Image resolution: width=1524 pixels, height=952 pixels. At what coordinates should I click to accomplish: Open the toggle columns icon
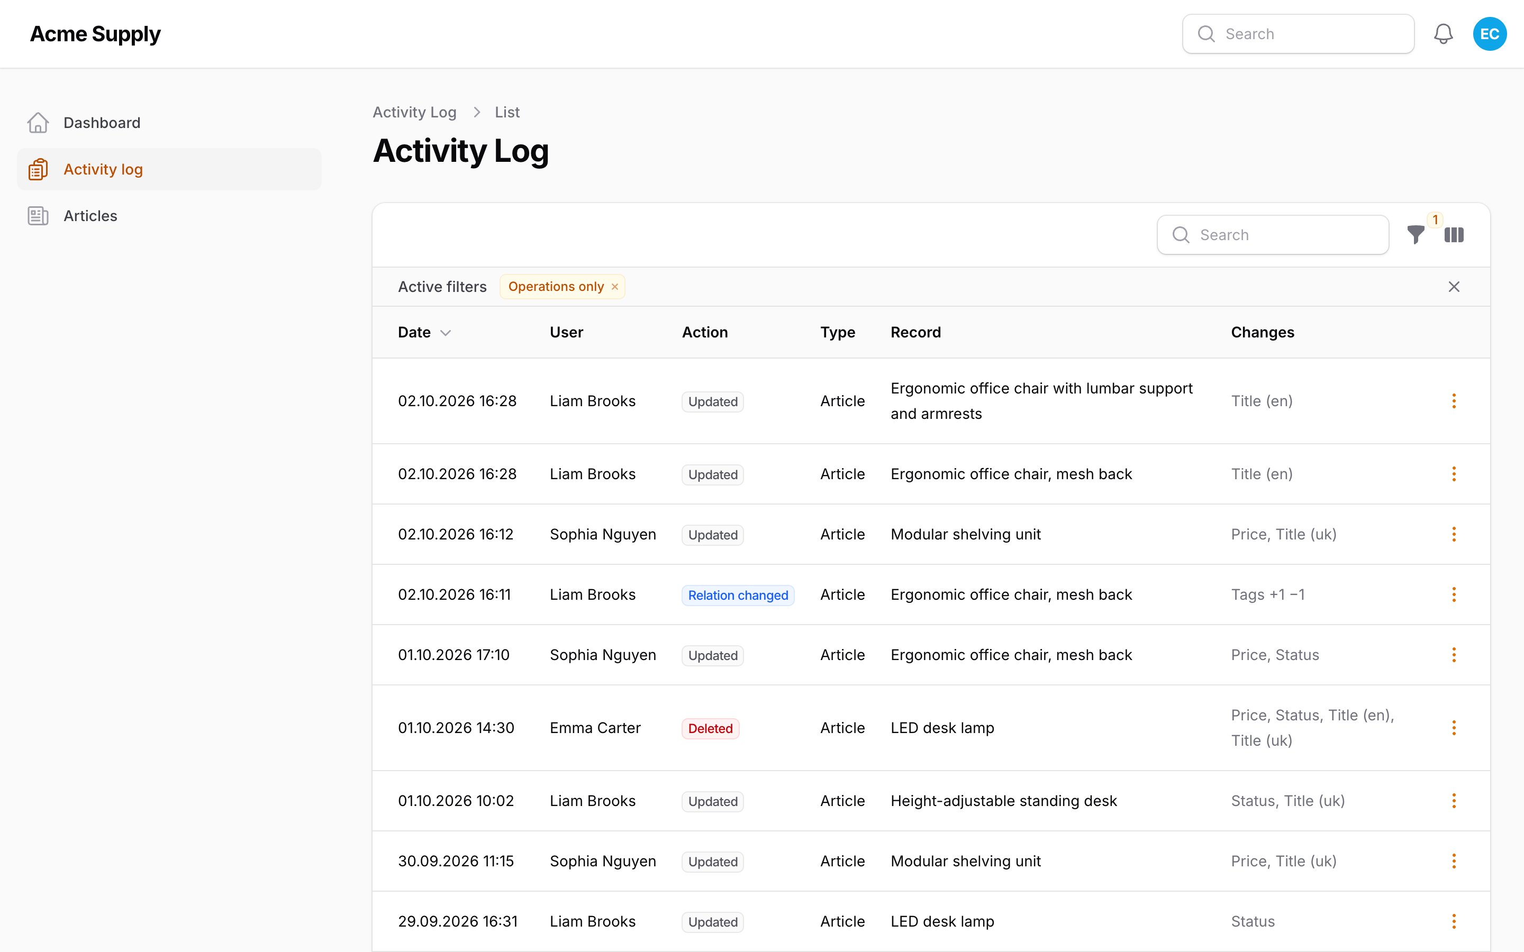pyautogui.click(x=1454, y=235)
